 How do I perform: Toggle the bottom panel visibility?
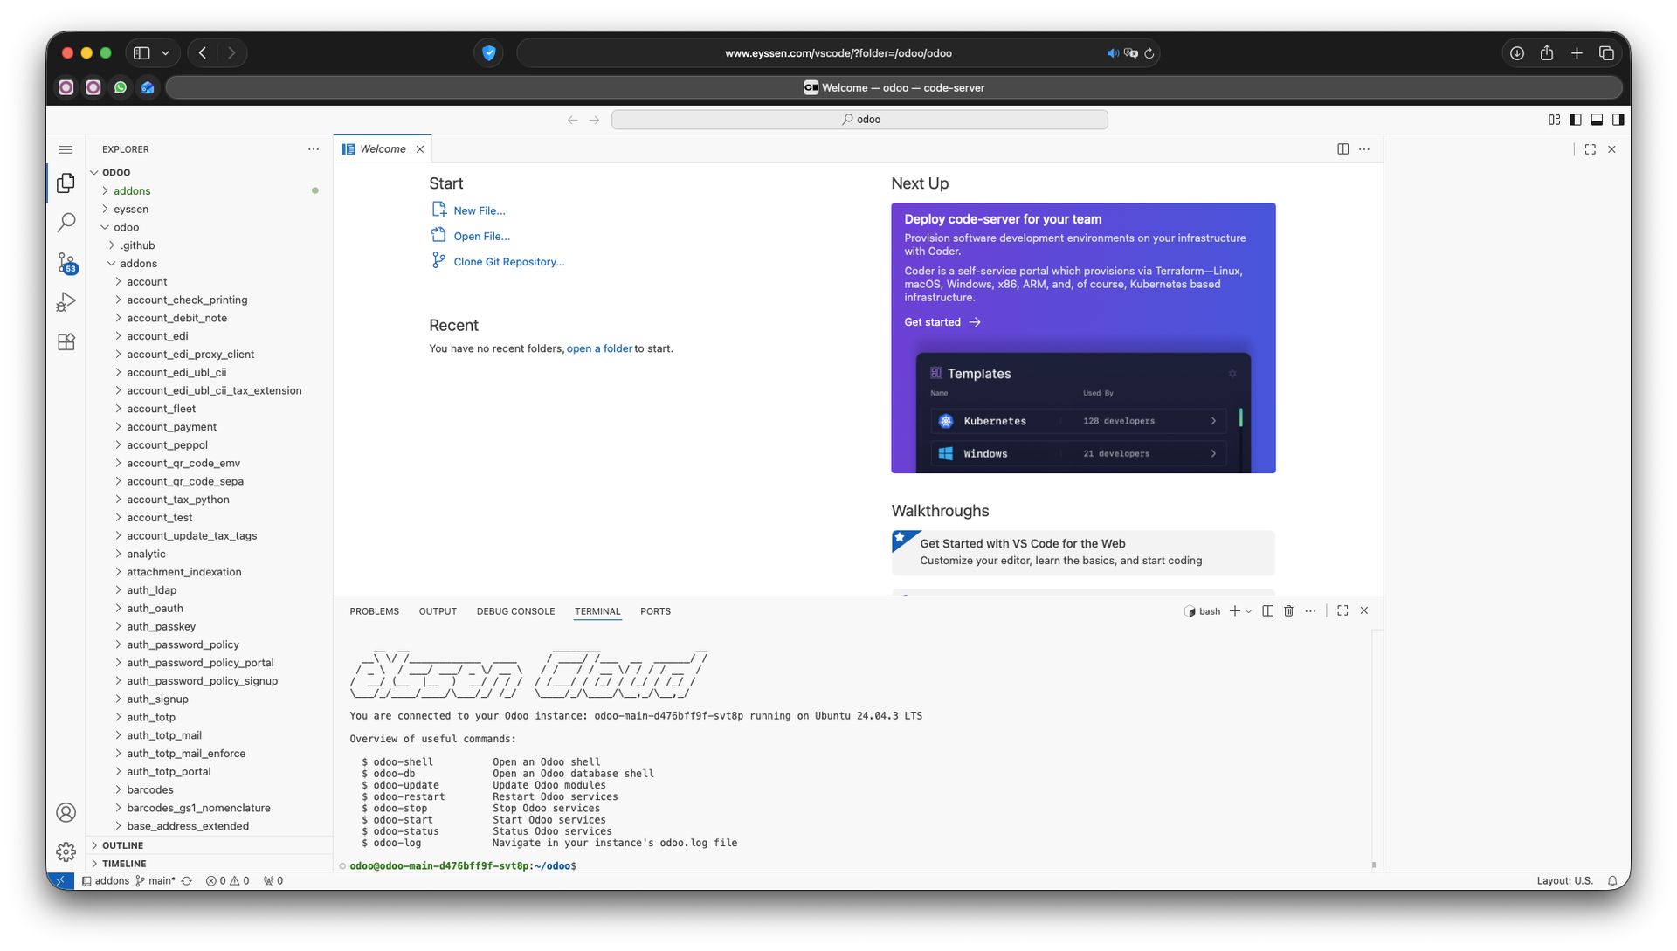[x=1597, y=120]
